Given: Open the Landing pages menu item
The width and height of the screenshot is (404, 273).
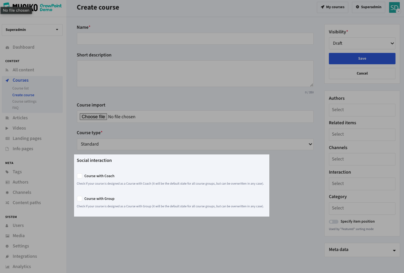Looking at the screenshot, I should (x=27, y=138).
